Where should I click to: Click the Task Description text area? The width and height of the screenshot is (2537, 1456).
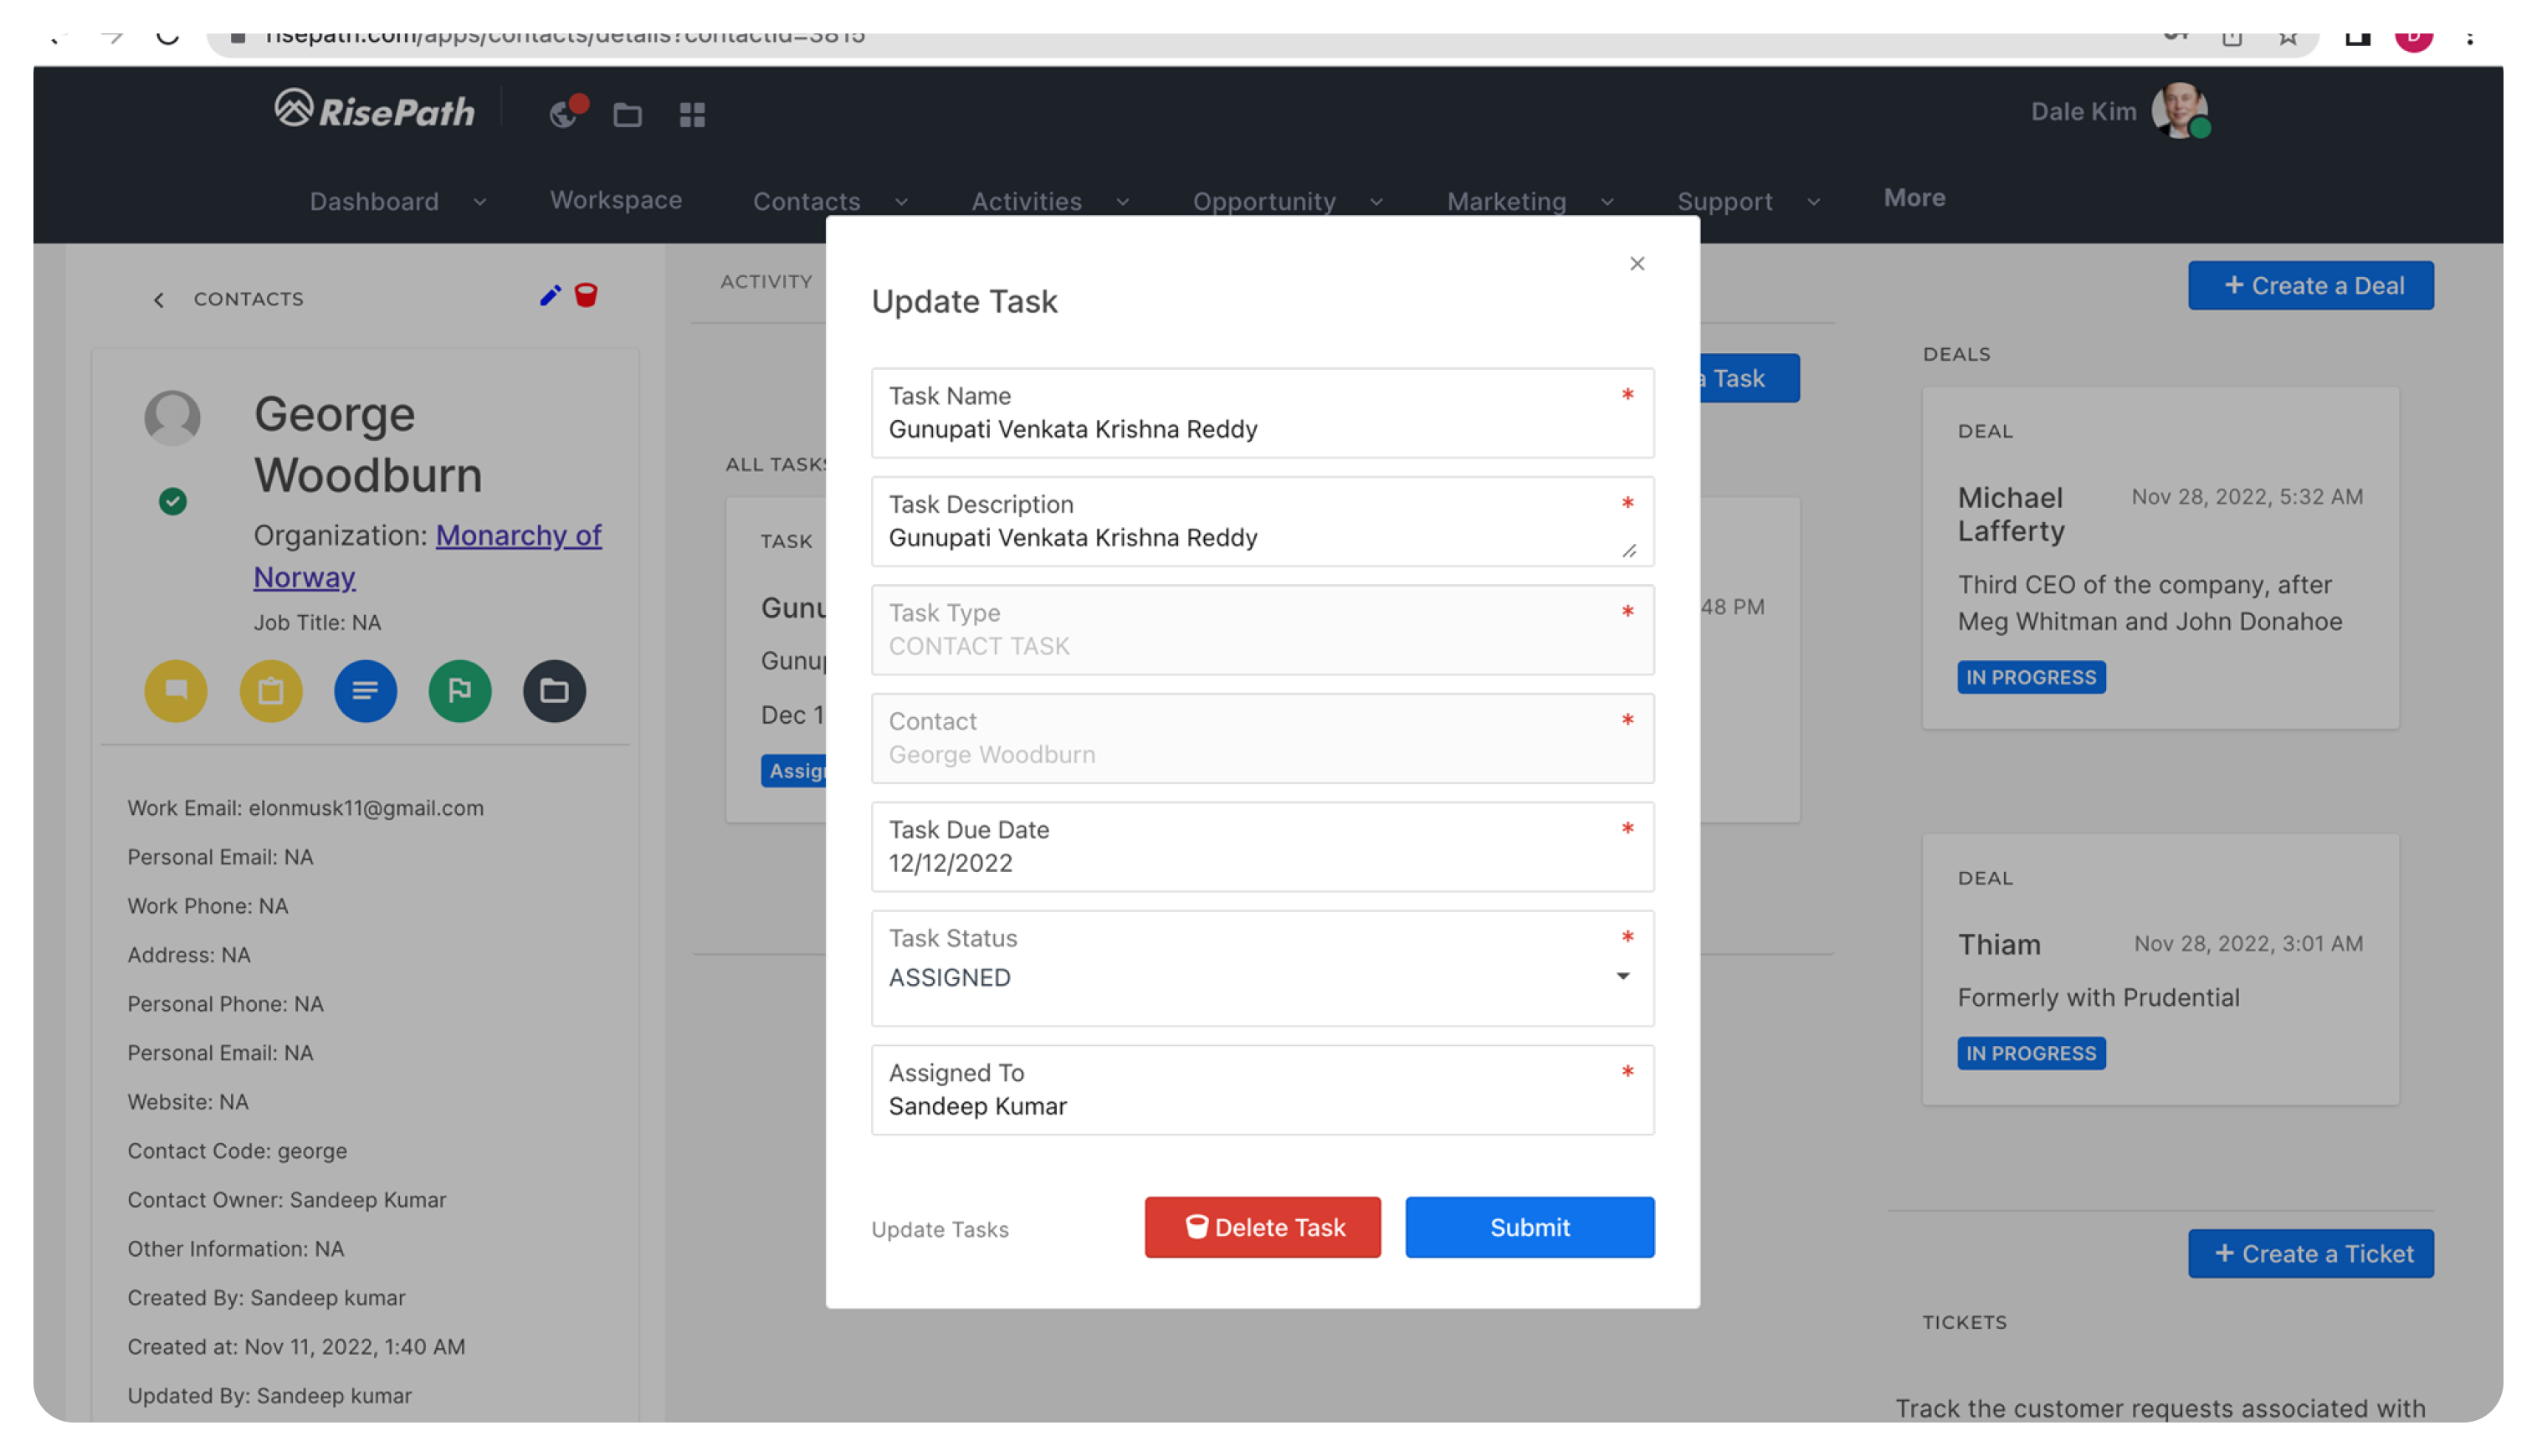[1263, 522]
